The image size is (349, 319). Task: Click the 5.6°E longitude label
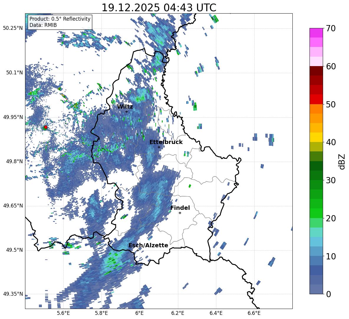coord(63,313)
